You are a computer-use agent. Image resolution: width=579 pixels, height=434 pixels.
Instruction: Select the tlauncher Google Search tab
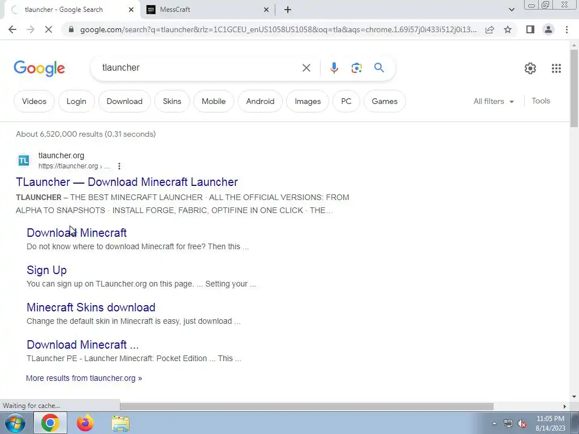click(72, 10)
